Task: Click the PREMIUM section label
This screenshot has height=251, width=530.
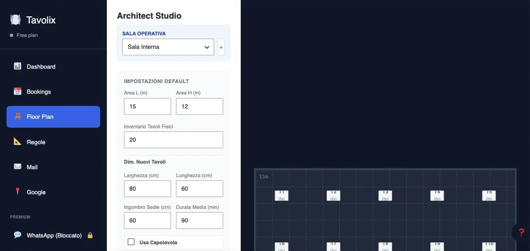Action: coord(20,217)
